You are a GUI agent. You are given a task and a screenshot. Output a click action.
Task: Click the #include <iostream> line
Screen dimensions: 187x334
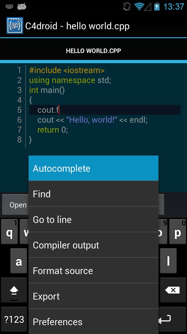[x=67, y=70]
